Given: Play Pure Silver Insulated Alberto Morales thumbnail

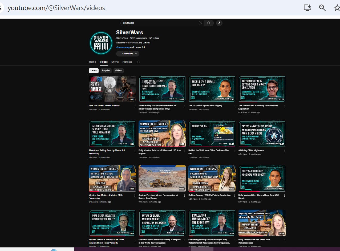Looking at the screenshot, I should click(112, 223).
